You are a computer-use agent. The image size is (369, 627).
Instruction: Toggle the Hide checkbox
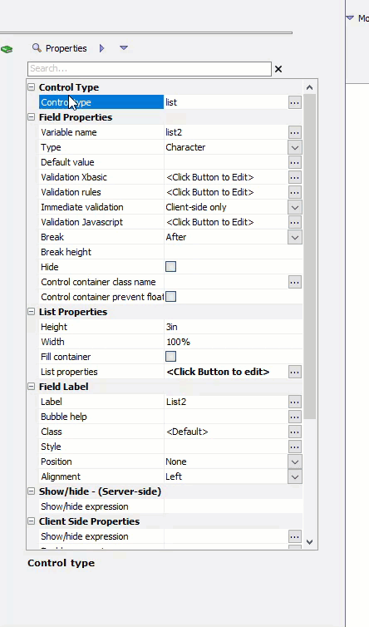pos(170,267)
